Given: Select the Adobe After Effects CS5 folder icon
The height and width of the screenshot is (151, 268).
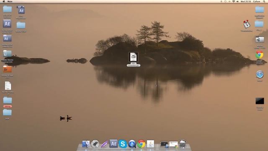Looking at the screenshot, I should (x=7, y=38).
